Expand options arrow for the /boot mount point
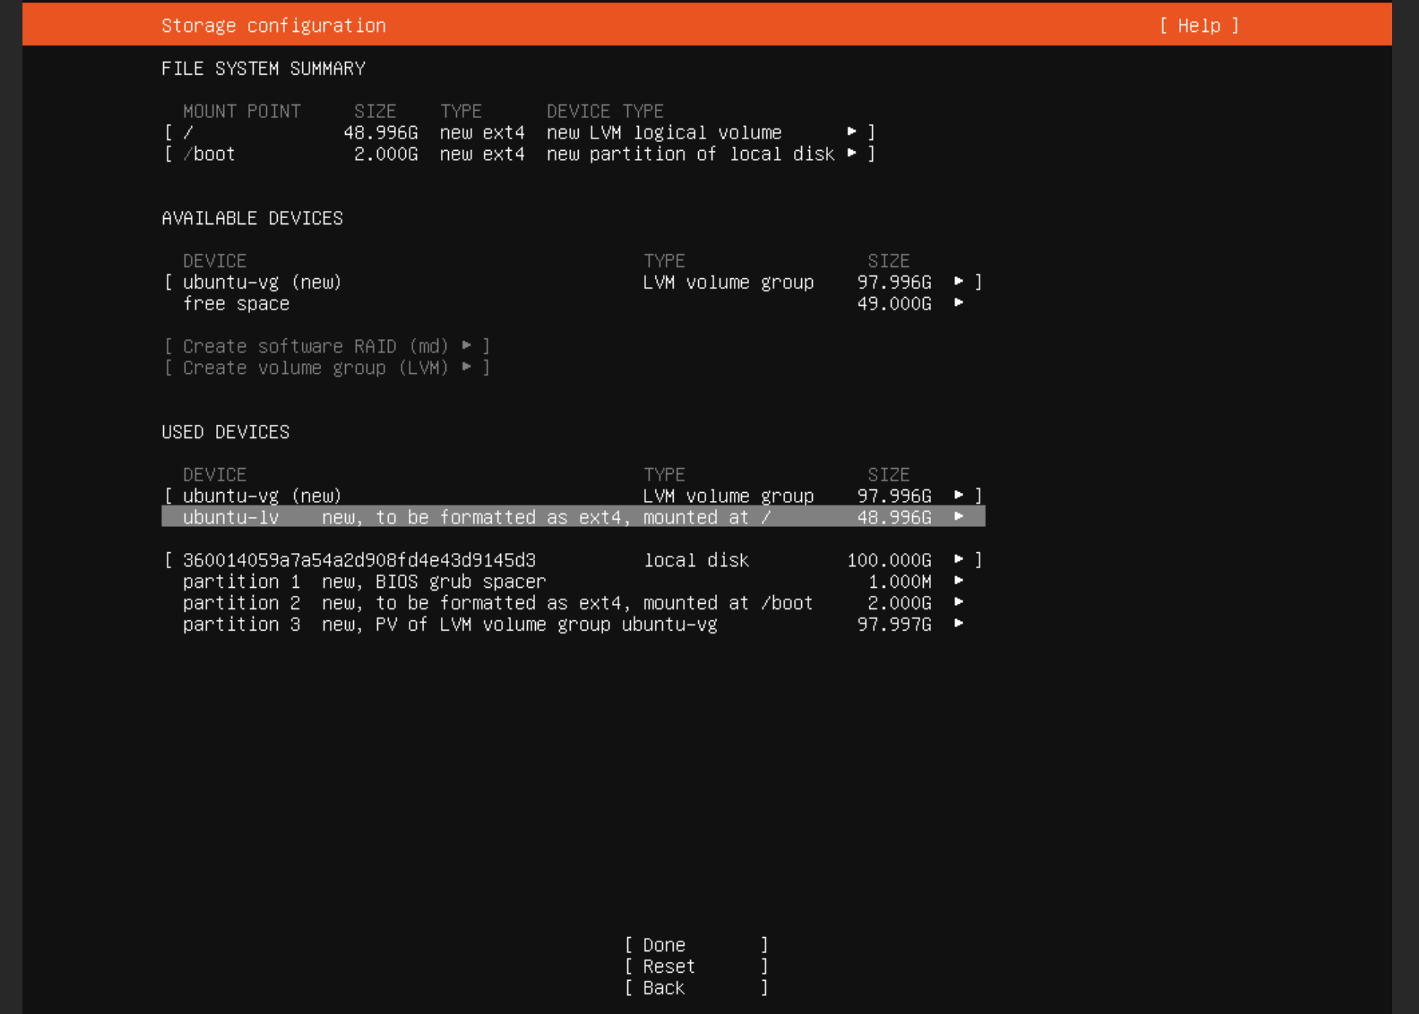The width and height of the screenshot is (1419, 1014). 853,154
